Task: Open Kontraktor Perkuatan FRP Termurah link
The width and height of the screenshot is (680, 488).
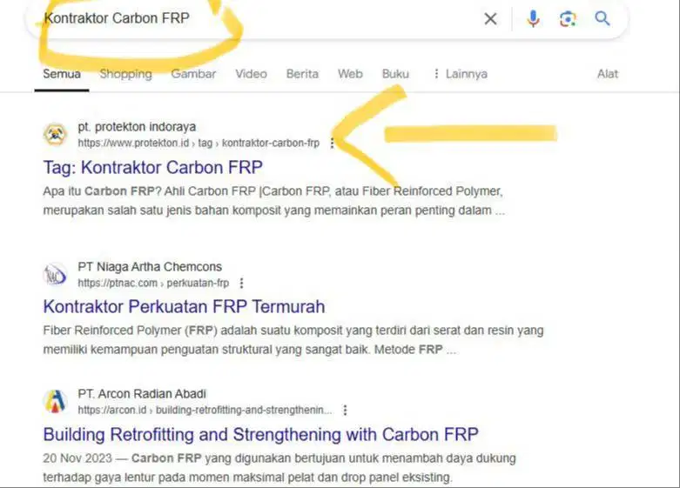Action: coord(184,307)
